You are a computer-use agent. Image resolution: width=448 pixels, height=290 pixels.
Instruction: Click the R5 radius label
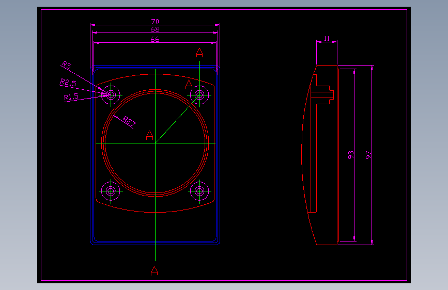coord(67,65)
